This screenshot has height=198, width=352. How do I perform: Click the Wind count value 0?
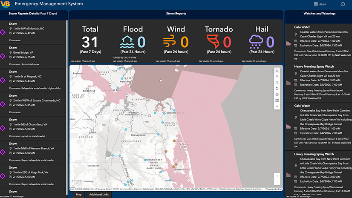pyautogui.click(x=185, y=42)
